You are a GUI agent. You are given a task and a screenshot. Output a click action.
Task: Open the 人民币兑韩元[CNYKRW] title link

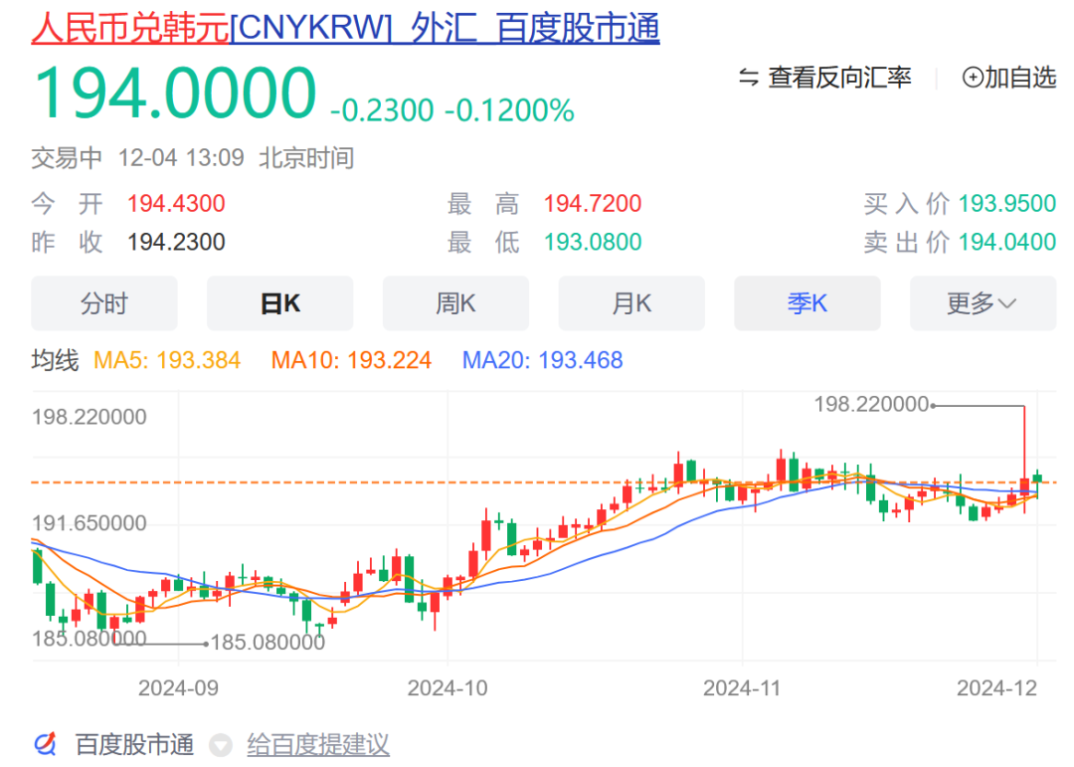click(x=345, y=28)
